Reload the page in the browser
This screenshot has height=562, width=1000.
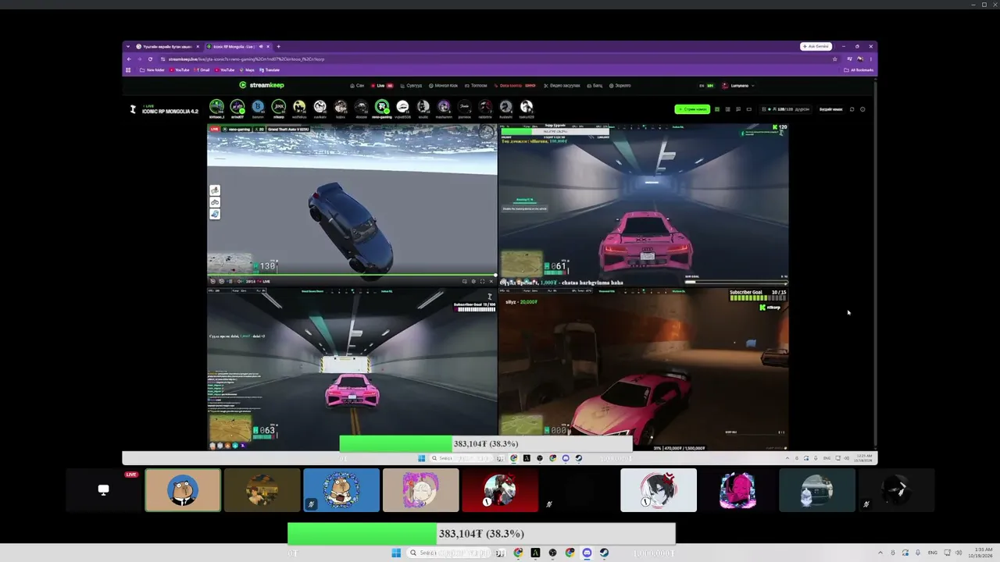click(150, 59)
